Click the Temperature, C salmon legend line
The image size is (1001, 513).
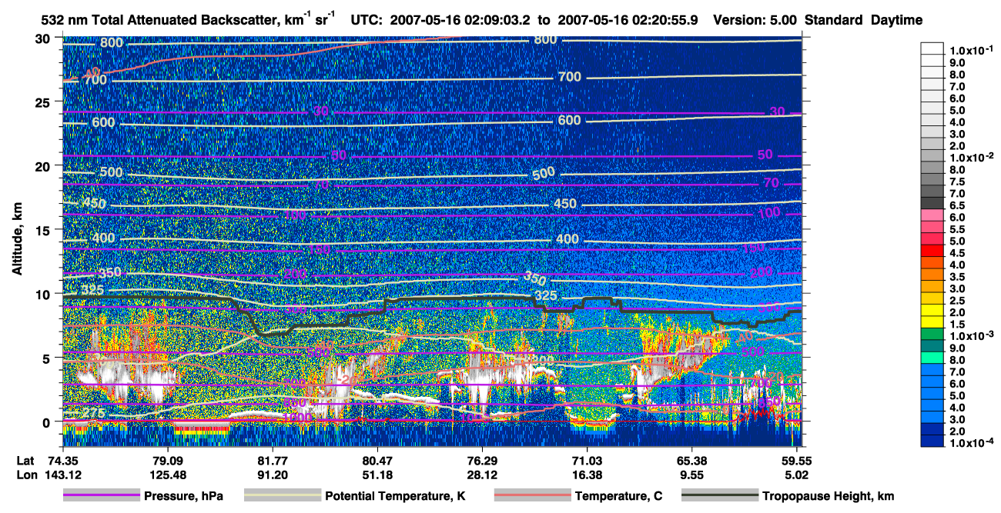[x=532, y=496]
